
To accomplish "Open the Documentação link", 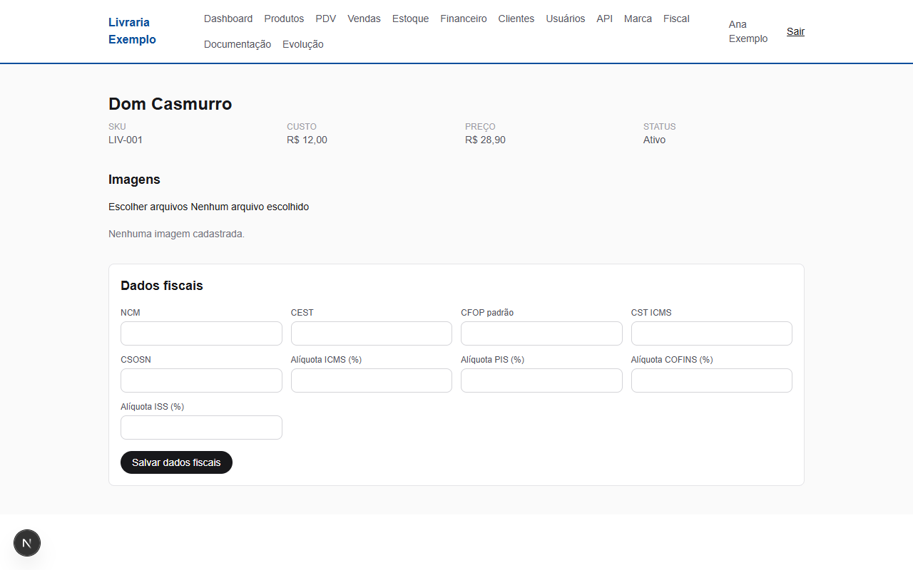I will (238, 44).
